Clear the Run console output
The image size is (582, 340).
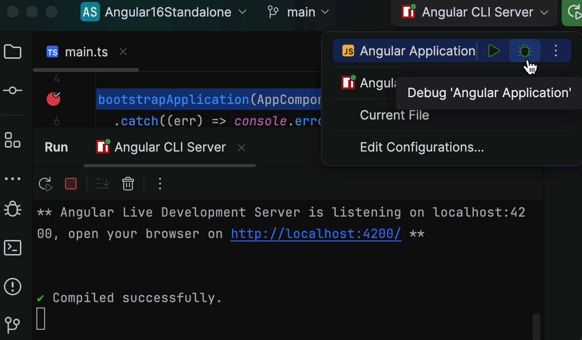(x=128, y=184)
